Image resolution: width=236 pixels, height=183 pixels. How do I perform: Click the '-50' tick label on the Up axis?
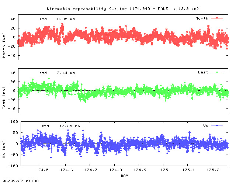click(14, 155)
